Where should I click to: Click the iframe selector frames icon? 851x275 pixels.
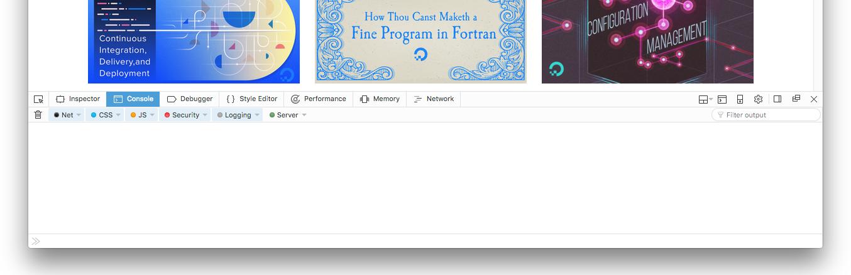click(x=705, y=99)
